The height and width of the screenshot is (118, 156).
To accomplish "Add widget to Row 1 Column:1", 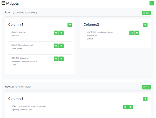I will click(70, 25).
